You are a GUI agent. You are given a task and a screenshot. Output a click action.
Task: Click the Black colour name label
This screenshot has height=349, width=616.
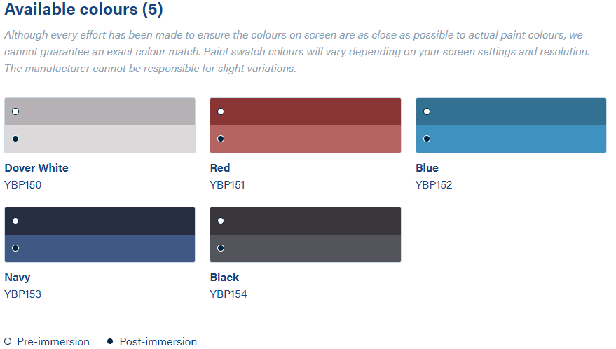[x=224, y=278]
